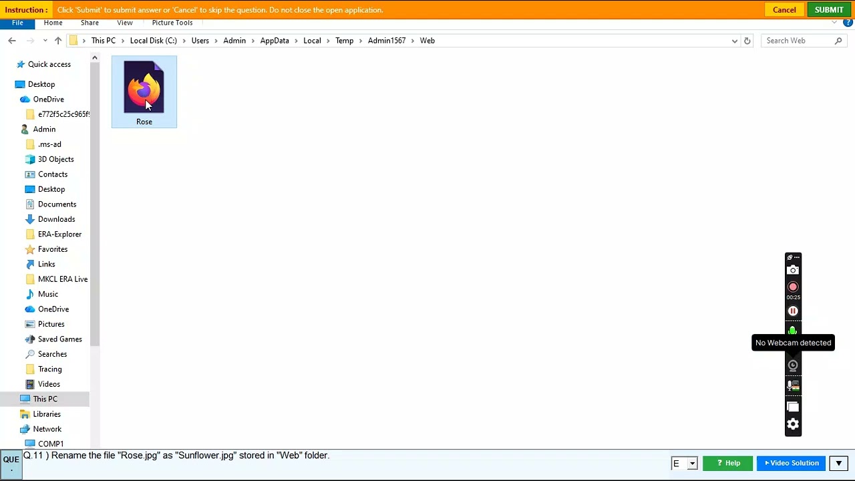Screen dimensions: 855x481
Task: Open Quick access in navigation pane
Action: 49,64
